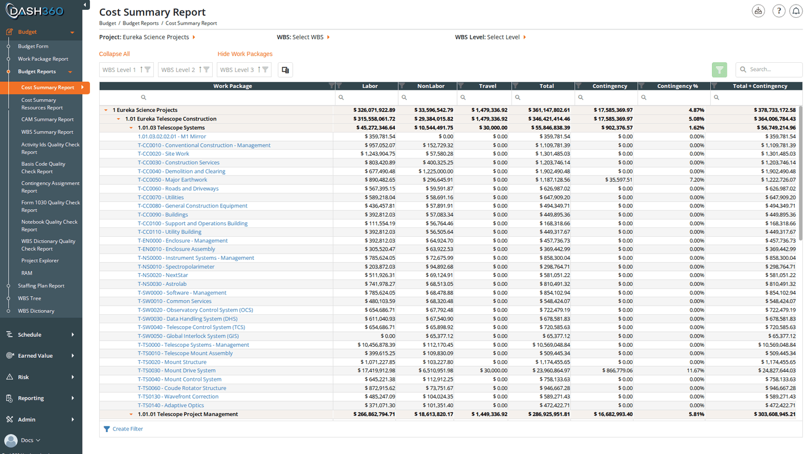Open WBS Tree in the sidebar
The image size is (807, 454).
click(29, 298)
